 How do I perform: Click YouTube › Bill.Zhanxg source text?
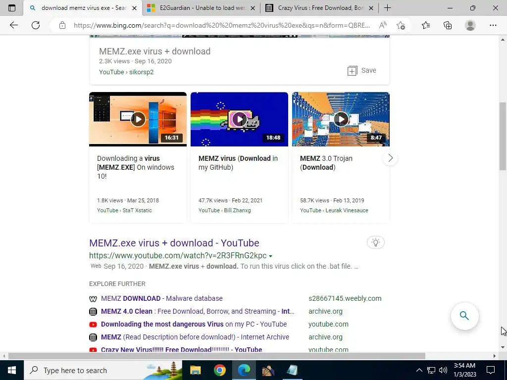pyautogui.click(x=225, y=210)
